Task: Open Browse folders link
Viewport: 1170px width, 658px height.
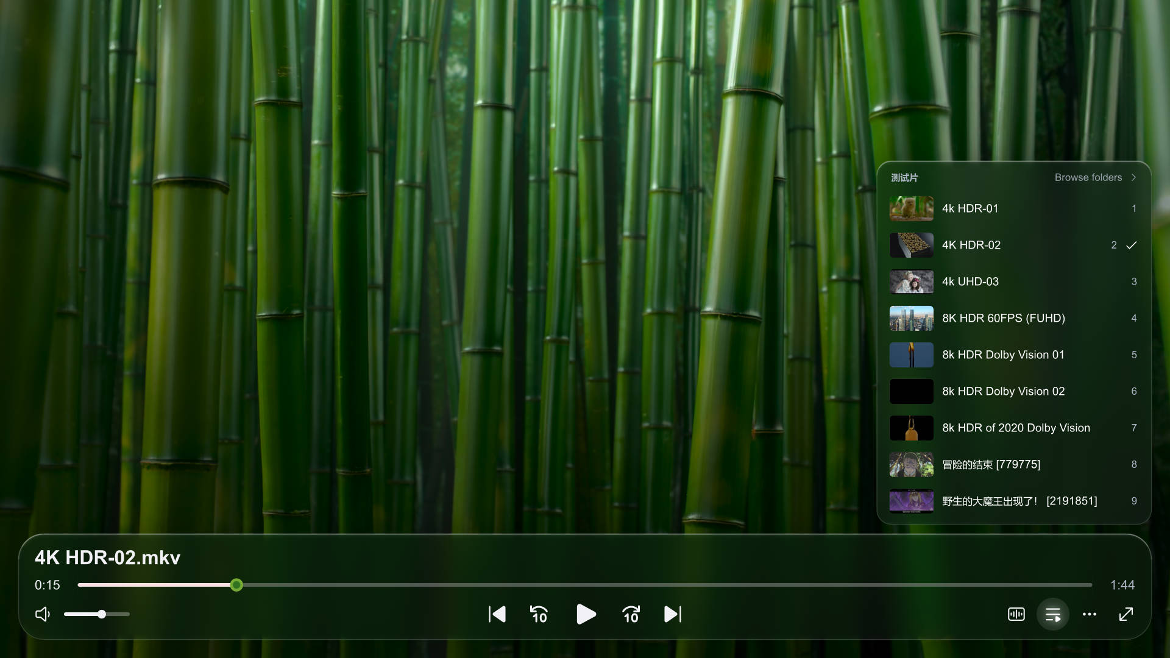Action: pos(1088,177)
